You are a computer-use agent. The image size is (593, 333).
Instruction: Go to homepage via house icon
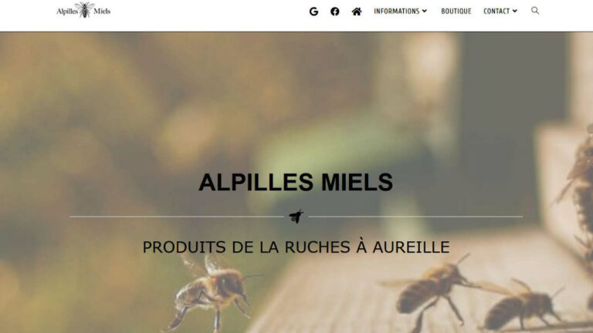click(357, 12)
